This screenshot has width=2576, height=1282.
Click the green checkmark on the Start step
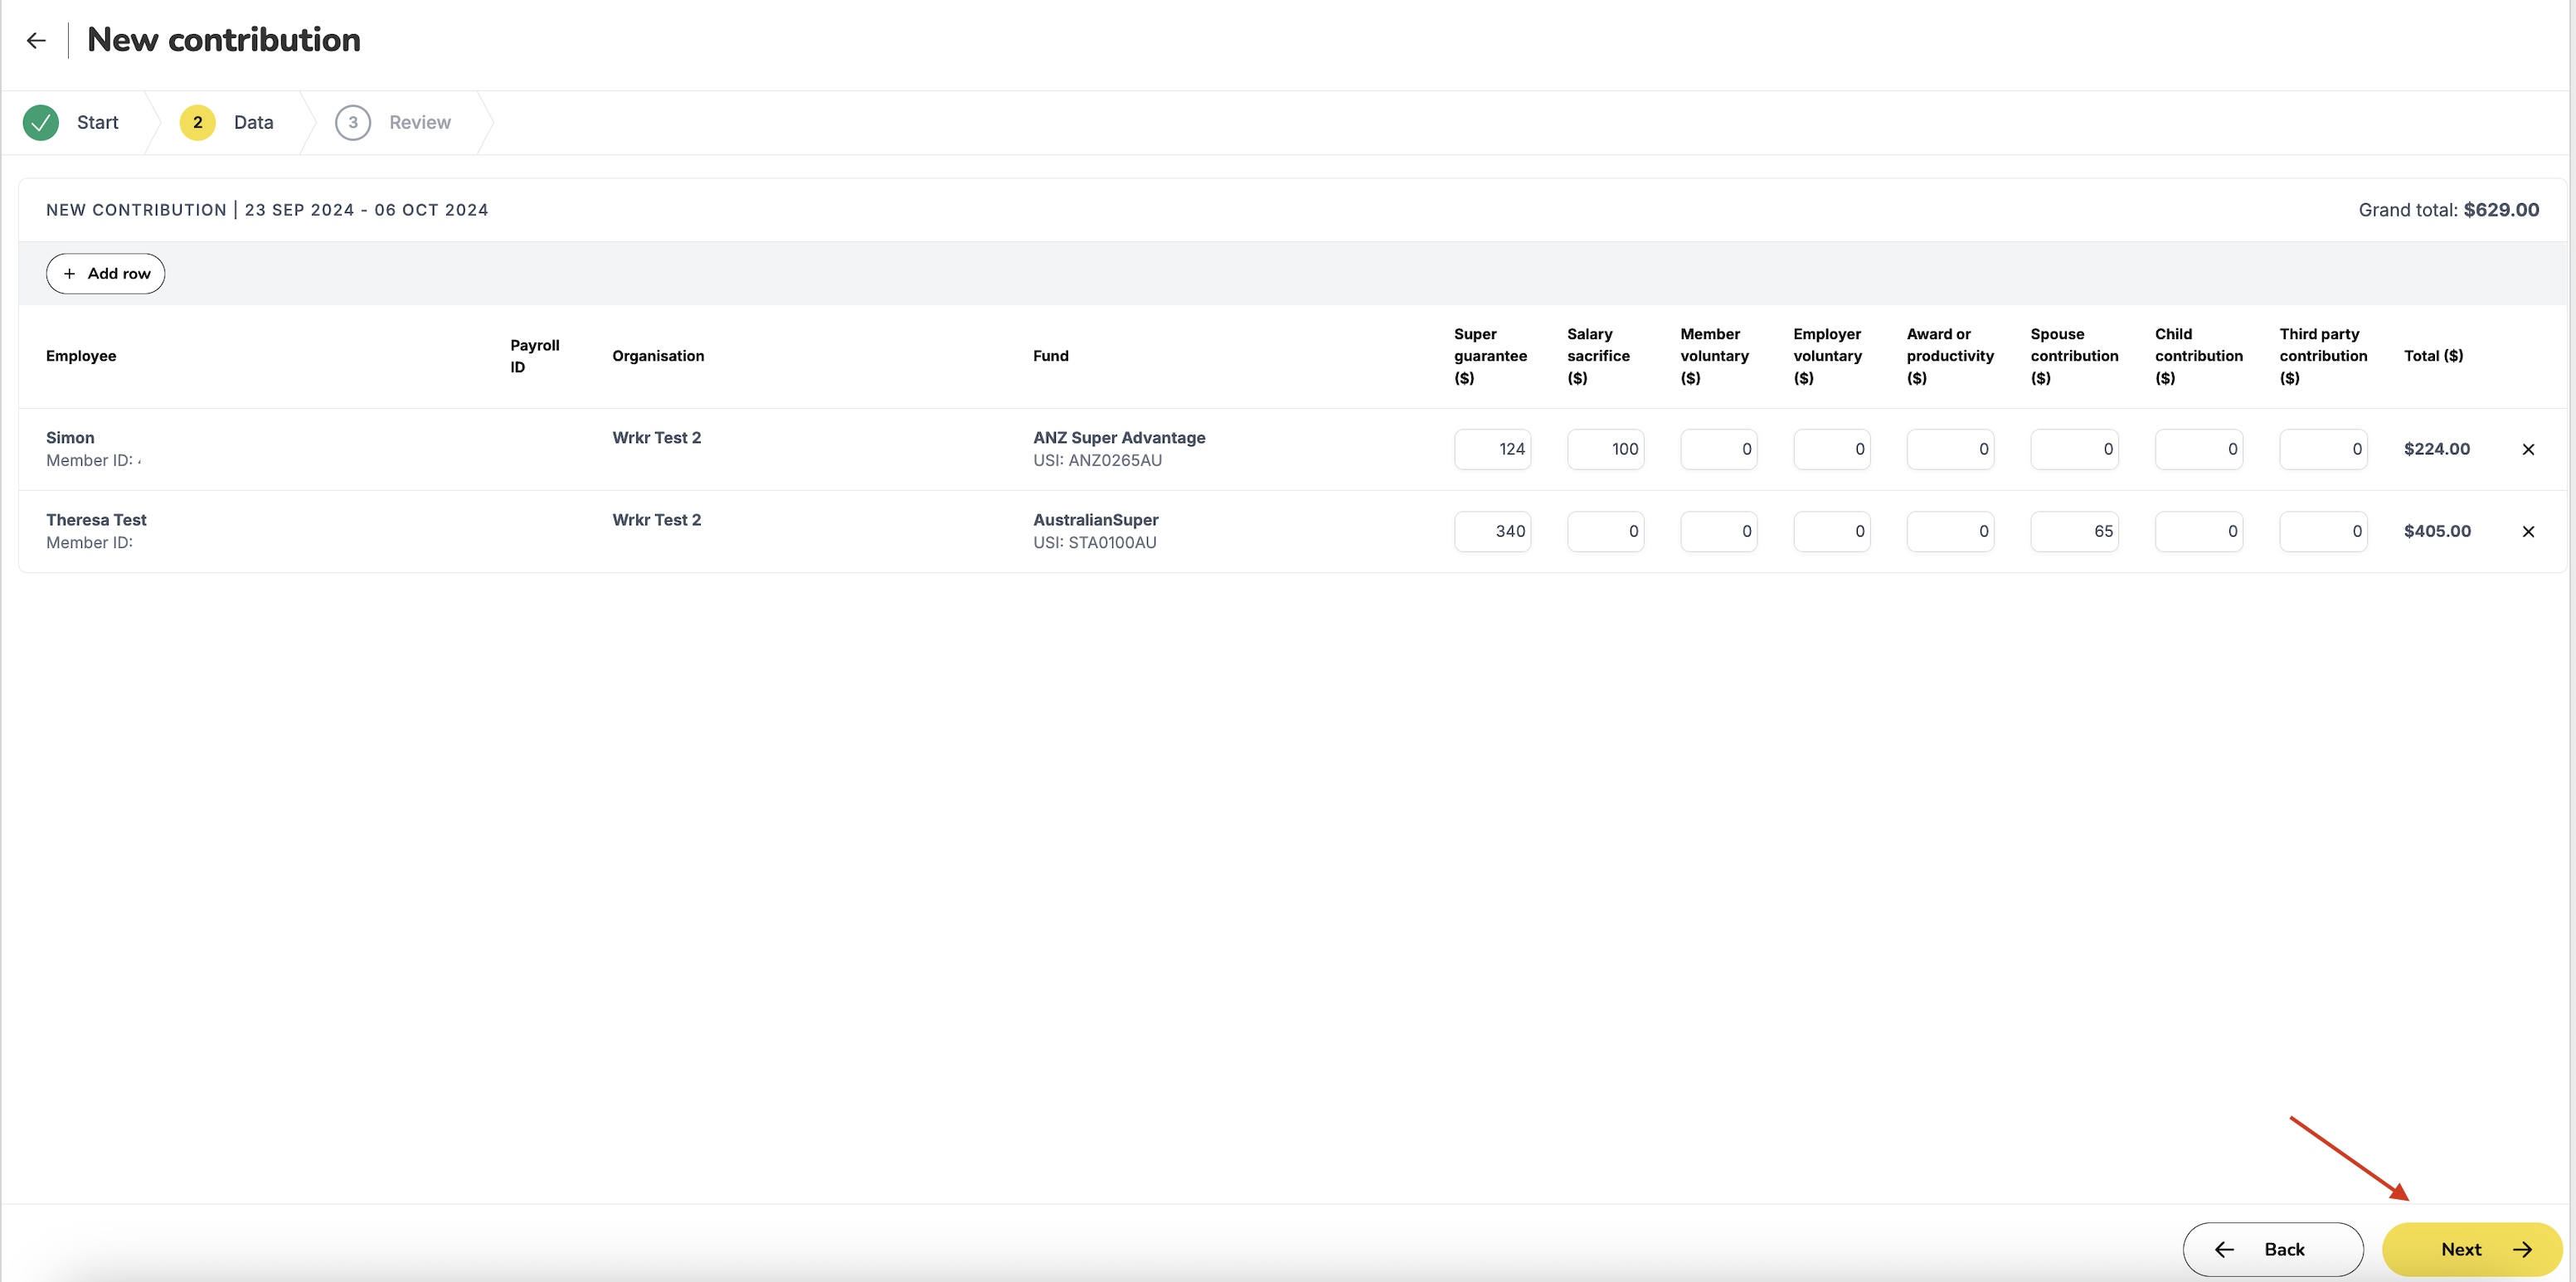tap(40, 122)
